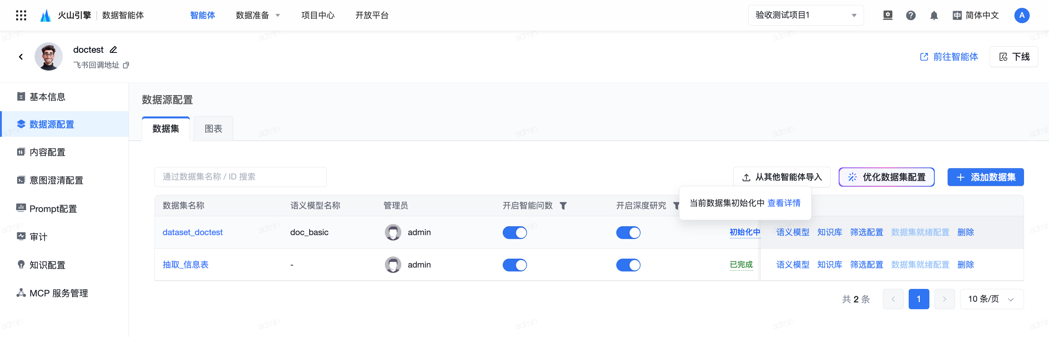Open the 查看详情 link in tooltip

(784, 203)
